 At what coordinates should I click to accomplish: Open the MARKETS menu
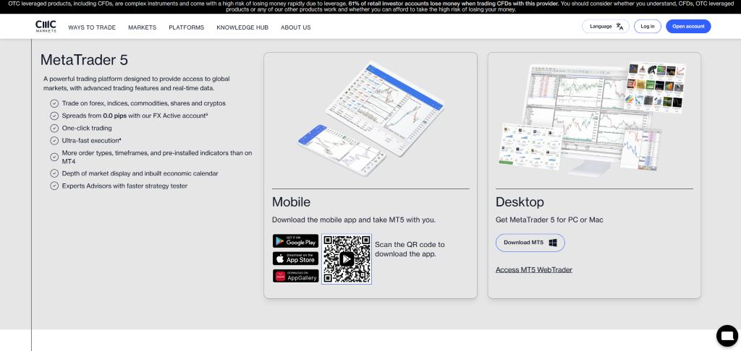point(143,27)
